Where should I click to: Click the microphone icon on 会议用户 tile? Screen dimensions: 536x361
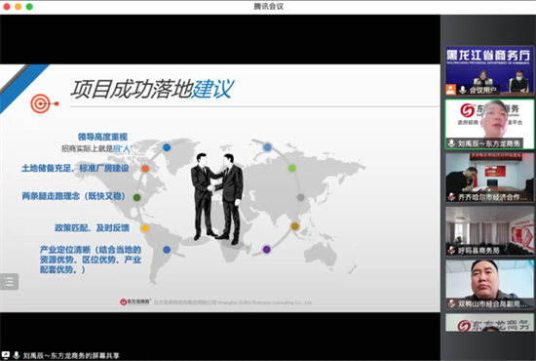[x=463, y=90]
